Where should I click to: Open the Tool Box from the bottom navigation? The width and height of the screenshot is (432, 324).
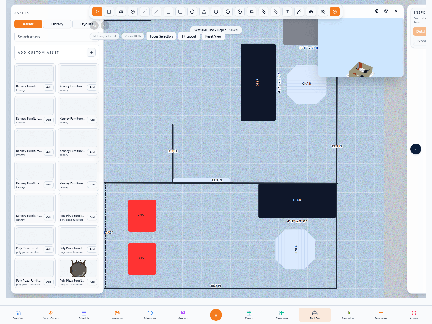coord(315,315)
